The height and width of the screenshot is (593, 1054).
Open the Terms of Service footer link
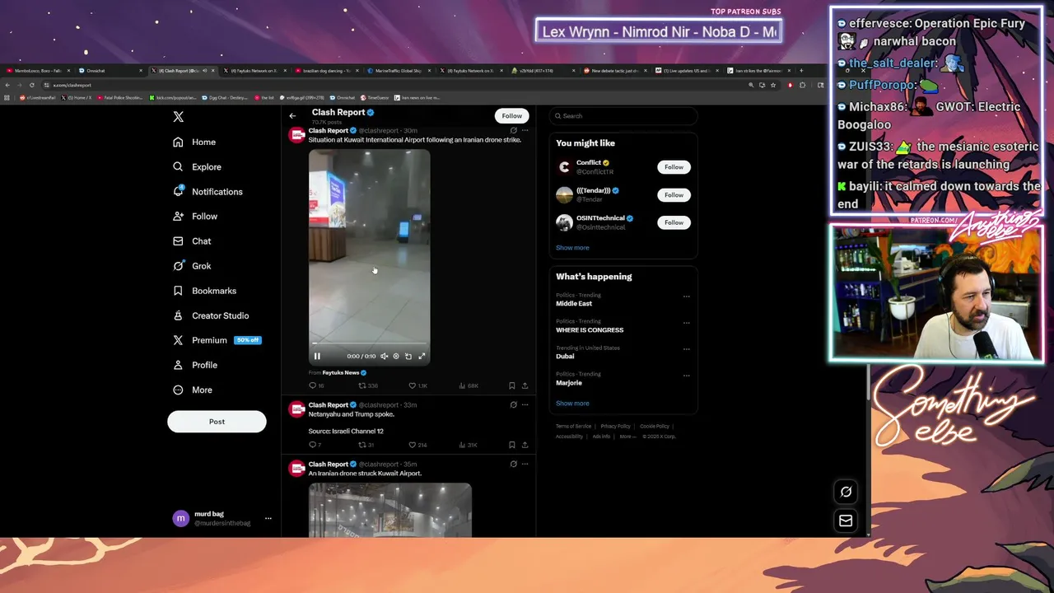[x=573, y=426]
